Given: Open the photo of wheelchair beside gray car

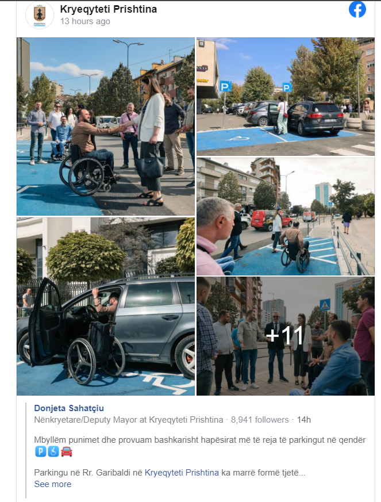Looking at the screenshot, I should [106, 306].
